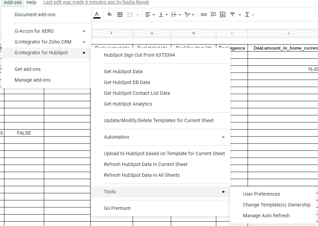Viewport: 318px width, 226px height.
Task: Select Get HubSpot Analytics
Action: point(160,104)
